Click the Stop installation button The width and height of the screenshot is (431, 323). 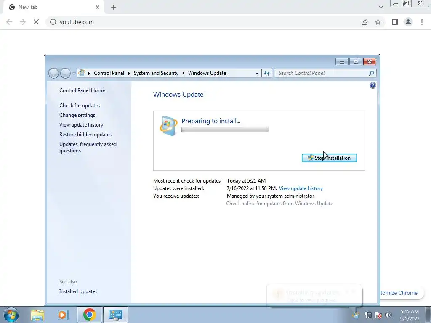click(x=329, y=158)
